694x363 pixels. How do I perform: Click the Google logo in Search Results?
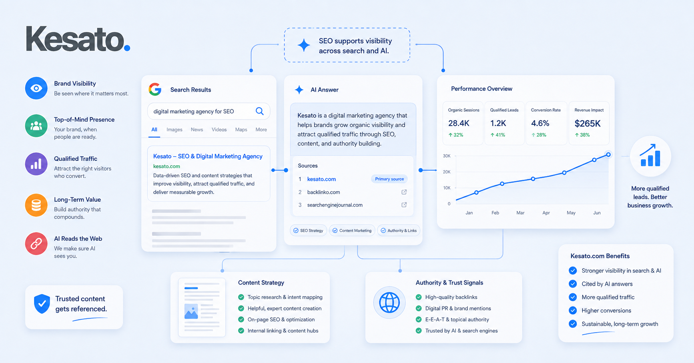tap(155, 89)
